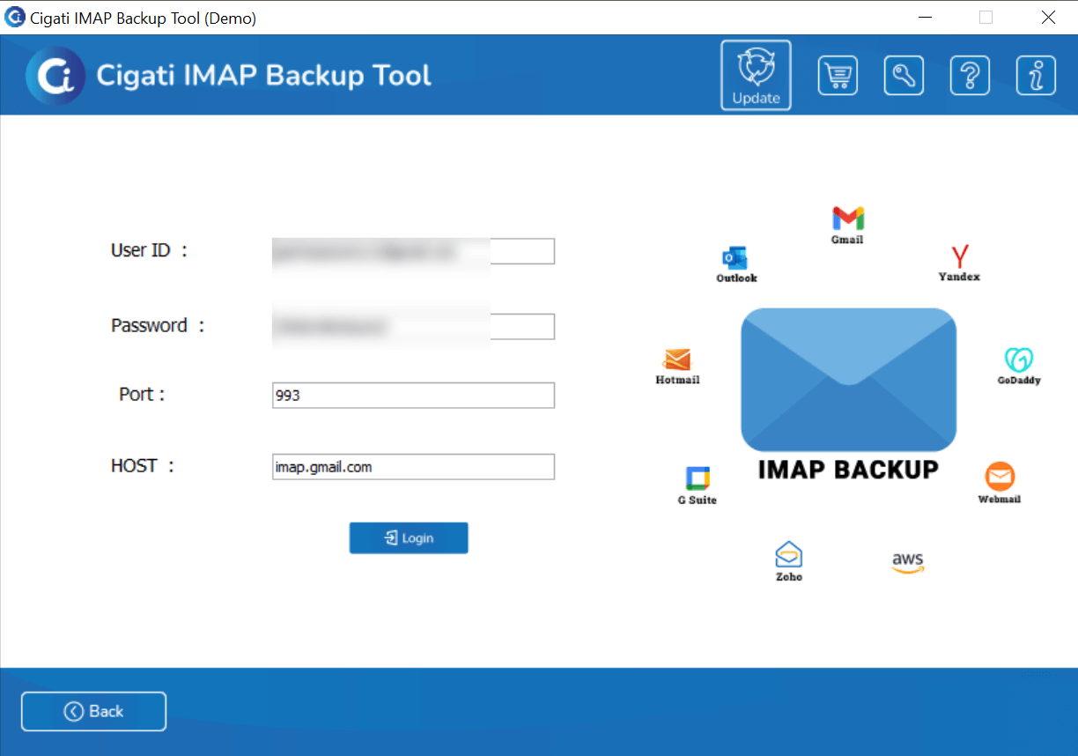The height and width of the screenshot is (756, 1078).
Task: Minimize the application window
Action: coord(926,17)
